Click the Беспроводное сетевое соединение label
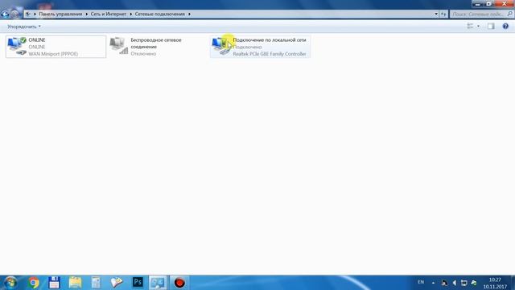515x290 pixels. tap(156, 43)
